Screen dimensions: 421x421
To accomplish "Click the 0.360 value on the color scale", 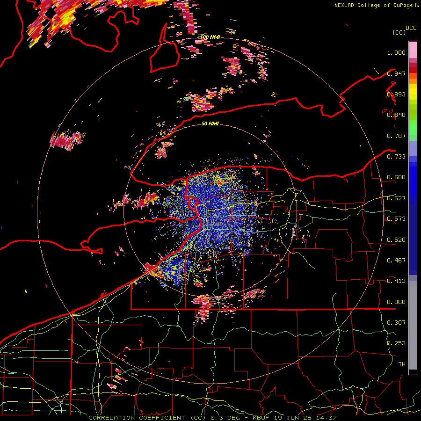I will coord(396,302).
